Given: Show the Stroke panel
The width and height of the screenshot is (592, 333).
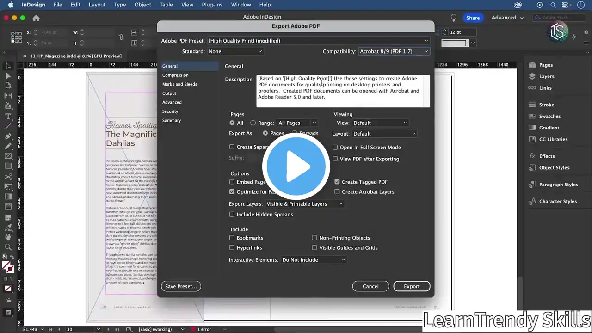Looking at the screenshot, I should click(541, 105).
